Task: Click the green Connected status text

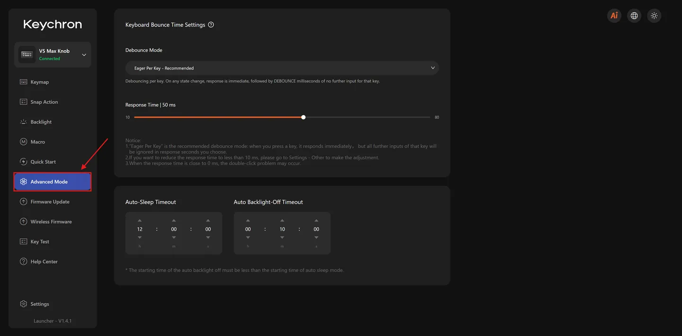Action: (50, 59)
